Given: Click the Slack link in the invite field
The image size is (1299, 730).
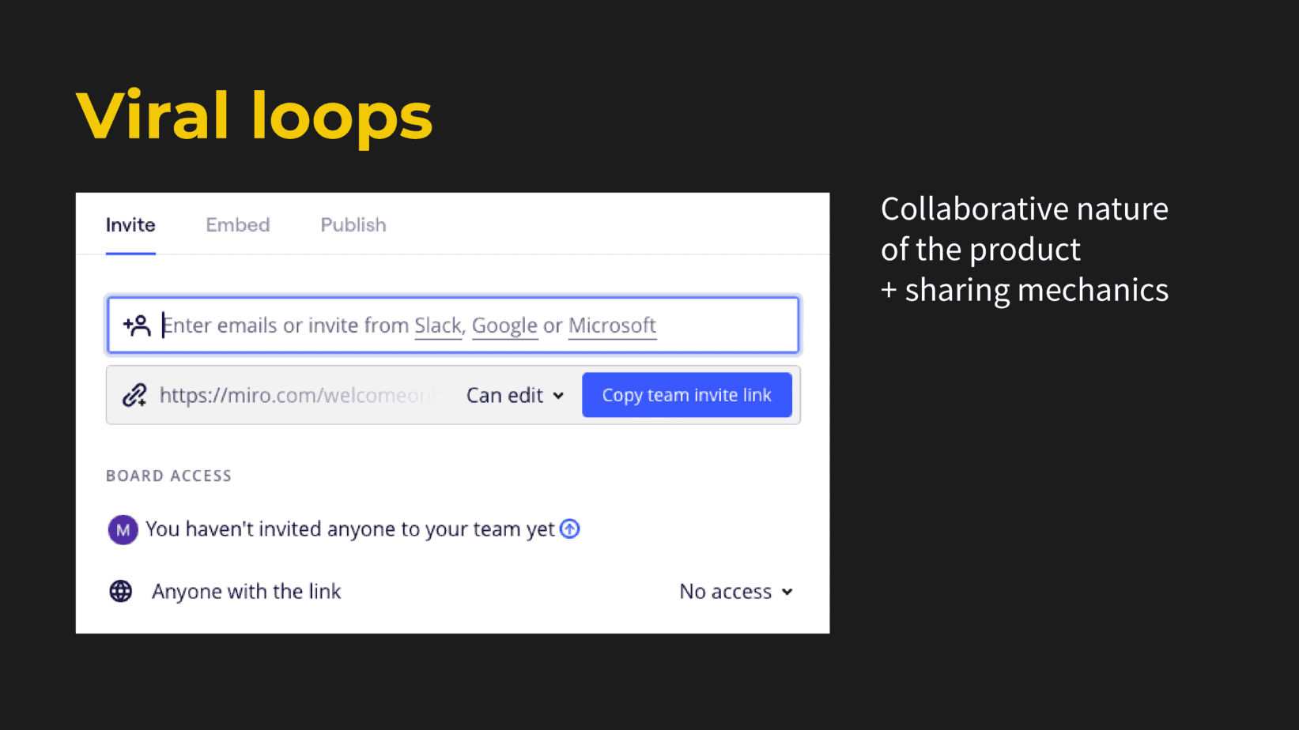Looking at the screenshot, I should click(438, 325).
